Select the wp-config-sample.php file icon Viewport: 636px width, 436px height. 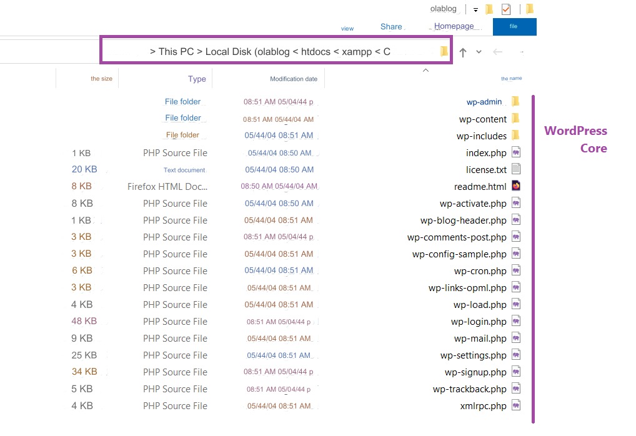(x=516, y=254)
